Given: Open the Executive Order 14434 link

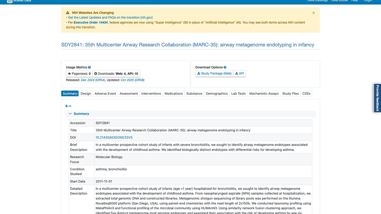Looking at the screenshot, I should (90, 23).
